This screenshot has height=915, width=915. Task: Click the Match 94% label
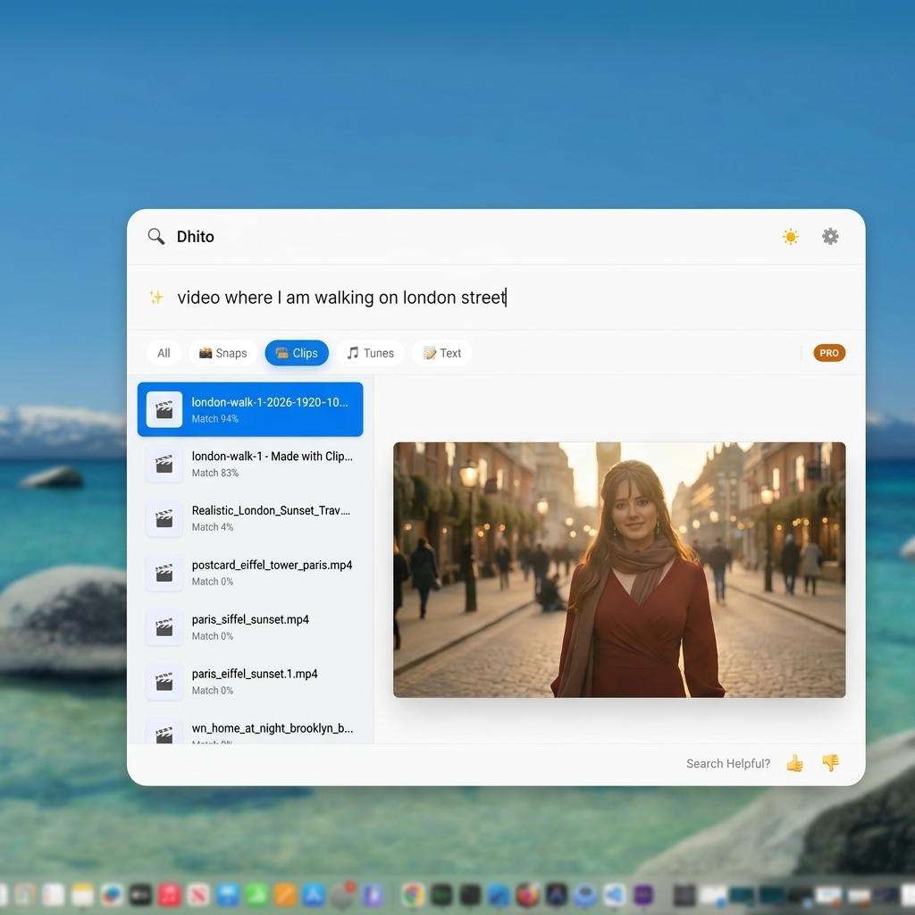click(x=215, y=418)
